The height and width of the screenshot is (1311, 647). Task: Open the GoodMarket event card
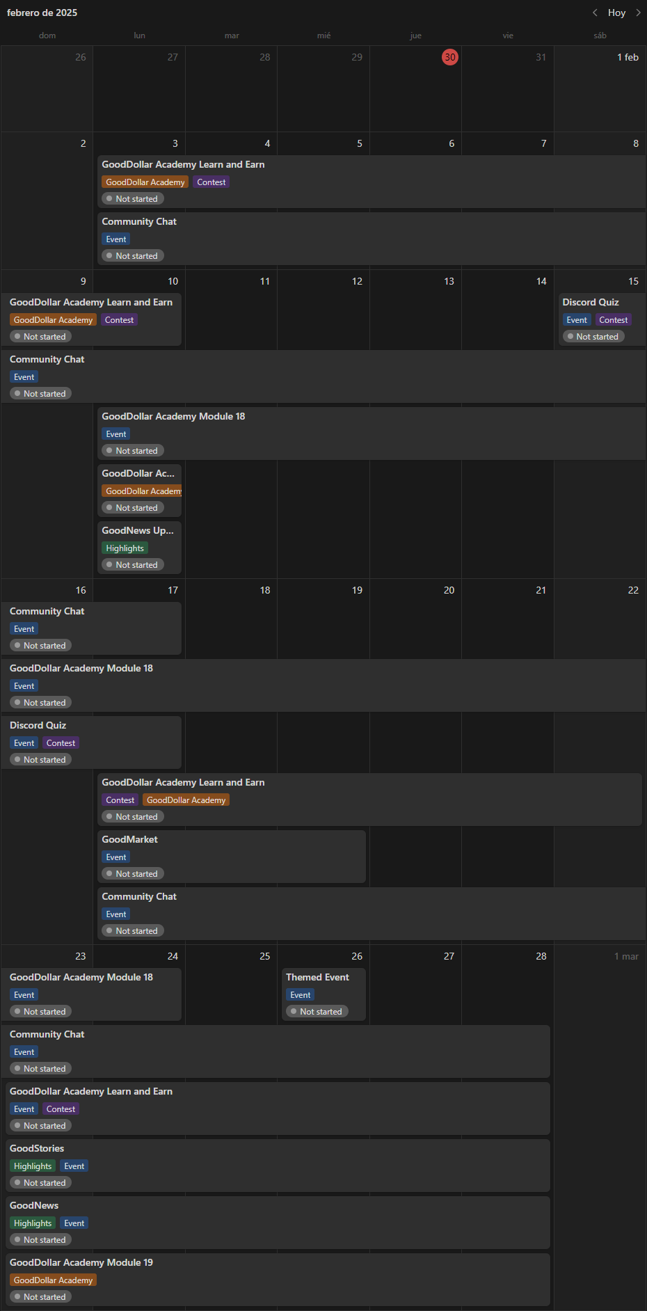(x=232, y=857)
